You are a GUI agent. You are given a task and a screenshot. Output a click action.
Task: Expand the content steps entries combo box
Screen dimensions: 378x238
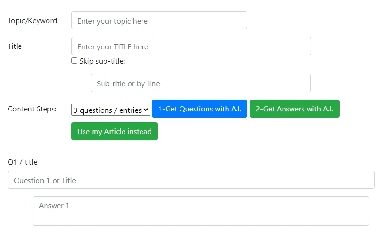[x=110, y=110]
